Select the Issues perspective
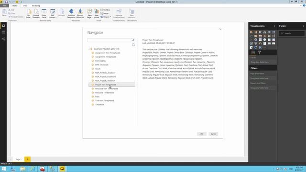The height and width of the screenshot is (172, 306). pos(98,69)
